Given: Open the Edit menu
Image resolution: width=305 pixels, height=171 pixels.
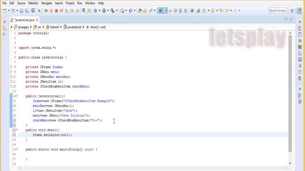Looking at the screenshot, I should 11,3.
